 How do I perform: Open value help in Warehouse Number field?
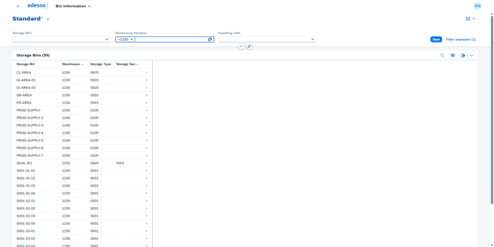click(210, 40)
